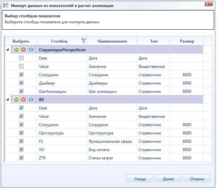Image resolution: width=217 pixels, height=188 pixels.
Task: Uncheck the FS checkbox
Action: tap(21, 141)
